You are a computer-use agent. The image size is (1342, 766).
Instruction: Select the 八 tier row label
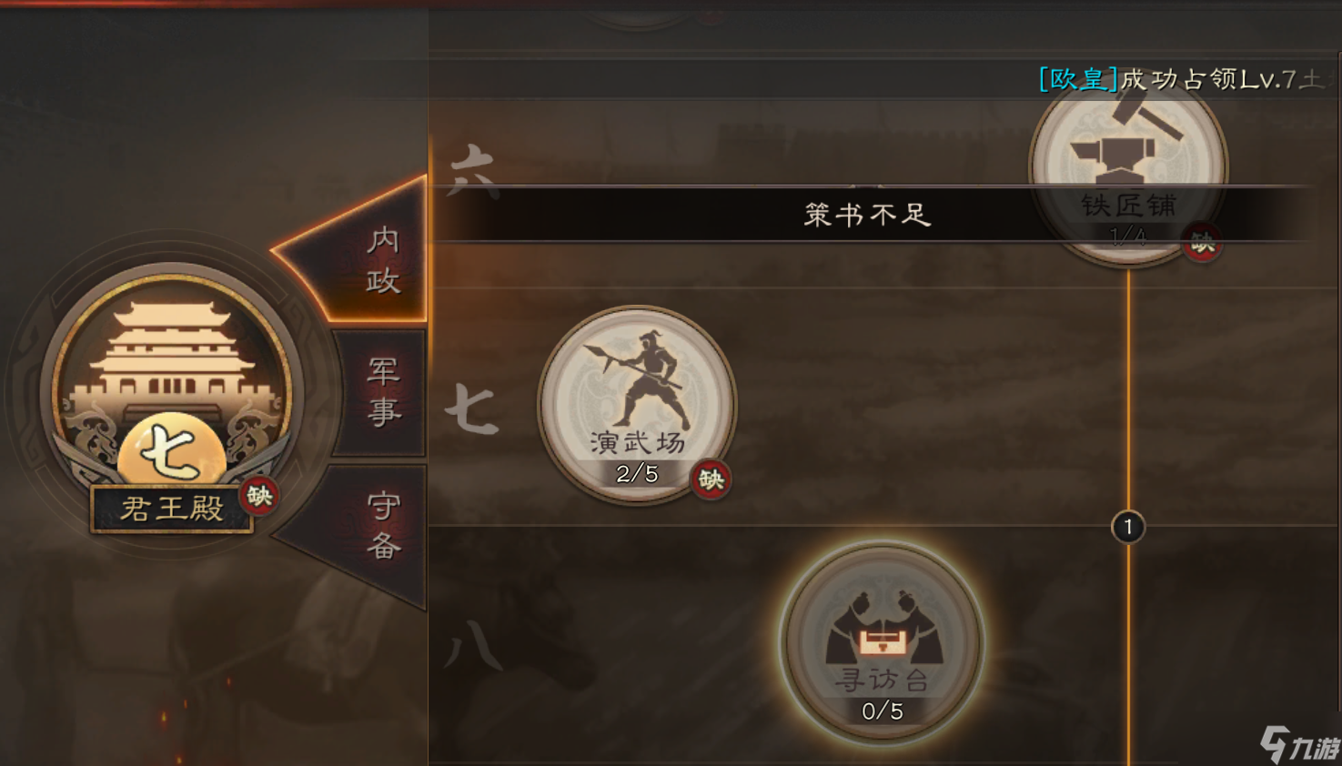click(474, 645)
